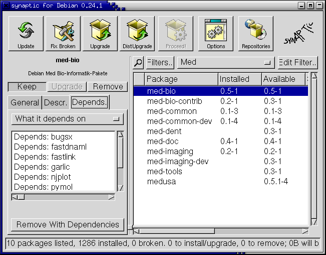Select the Depends. tab

pos(90,102)
